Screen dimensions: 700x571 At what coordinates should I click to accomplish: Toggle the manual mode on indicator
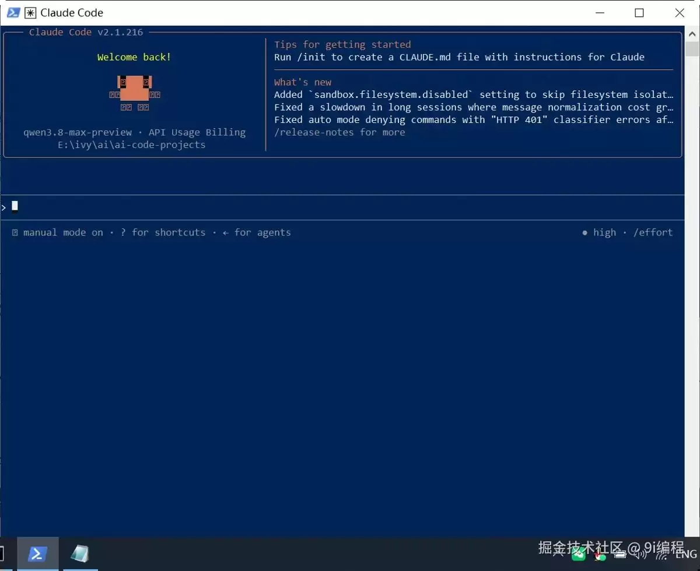click(57, 232)
